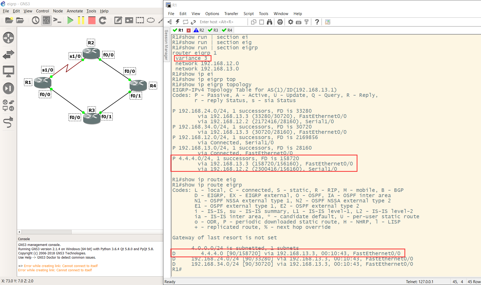Toggle show interface labels icon
This screenshot has width=481, height=285.
46,20
